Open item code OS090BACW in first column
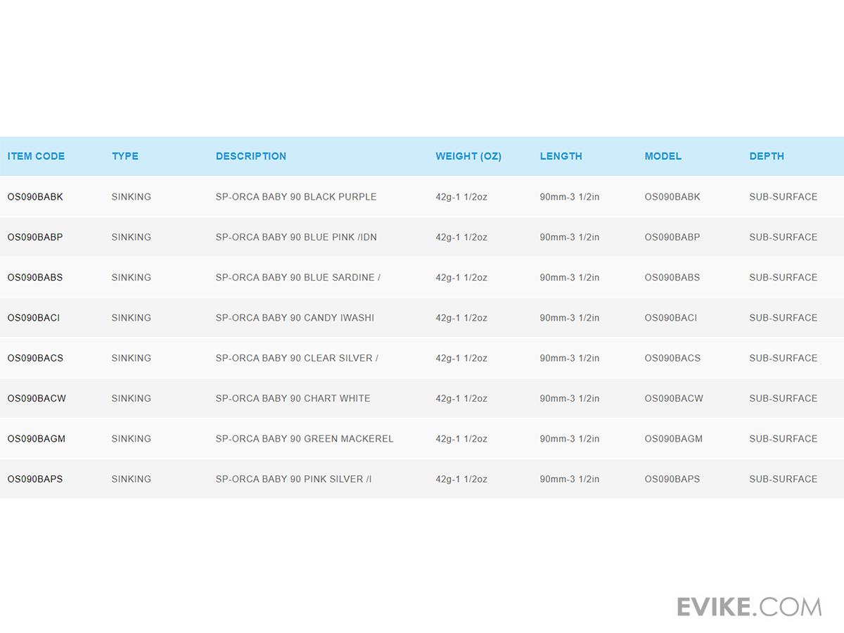 [37, 398]
